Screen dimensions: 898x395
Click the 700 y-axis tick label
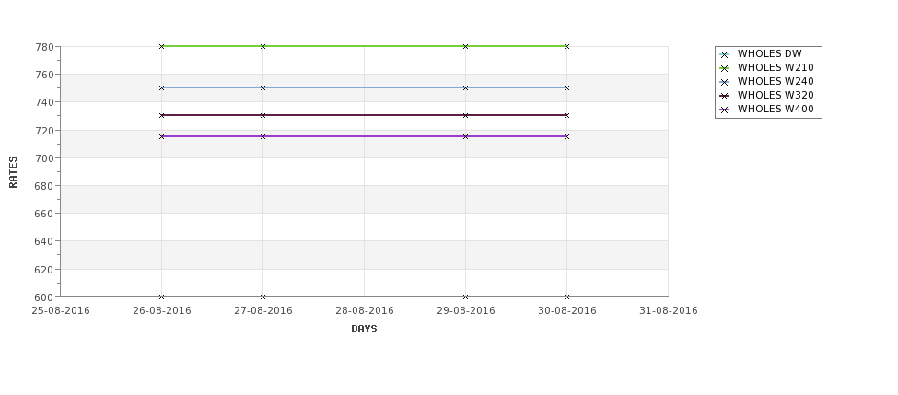point(46,158)
